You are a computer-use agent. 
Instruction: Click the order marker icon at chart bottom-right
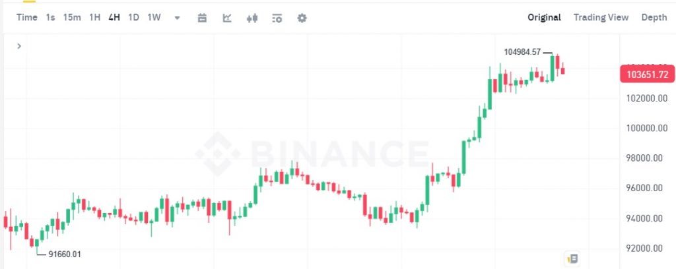(572, 258)
